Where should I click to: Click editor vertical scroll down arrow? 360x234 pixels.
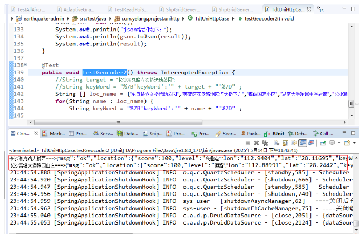coord(352,116)
